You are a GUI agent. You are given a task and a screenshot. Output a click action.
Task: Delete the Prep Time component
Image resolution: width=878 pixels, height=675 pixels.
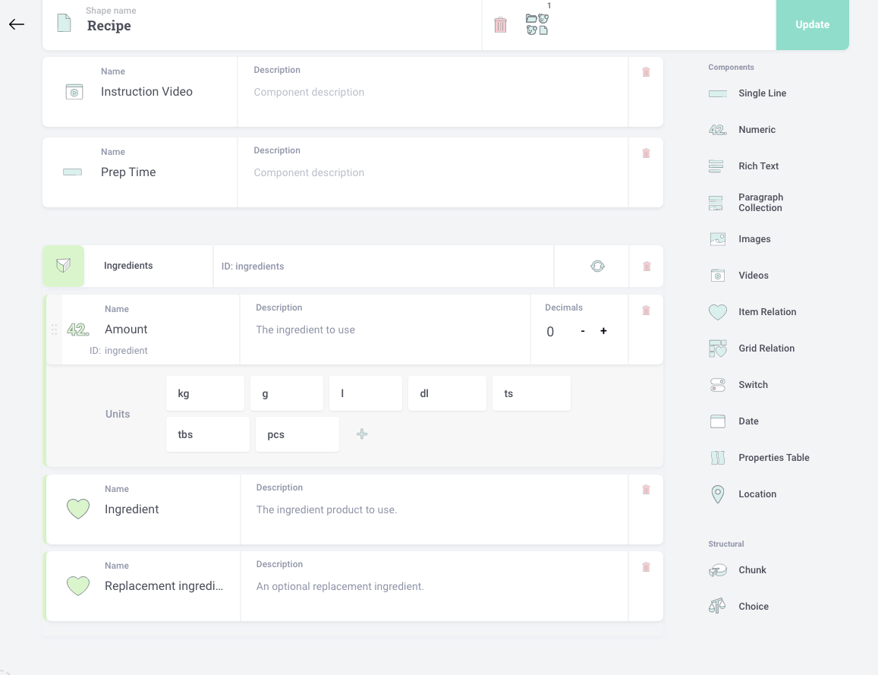pyautogui.click(x=646, y=153)
